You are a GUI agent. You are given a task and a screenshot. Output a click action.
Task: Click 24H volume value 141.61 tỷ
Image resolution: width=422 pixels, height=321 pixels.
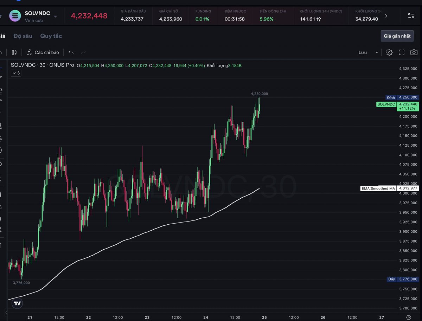311,19
